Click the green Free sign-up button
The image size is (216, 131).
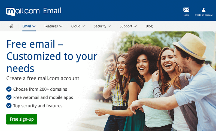click(x=22, y=119)
